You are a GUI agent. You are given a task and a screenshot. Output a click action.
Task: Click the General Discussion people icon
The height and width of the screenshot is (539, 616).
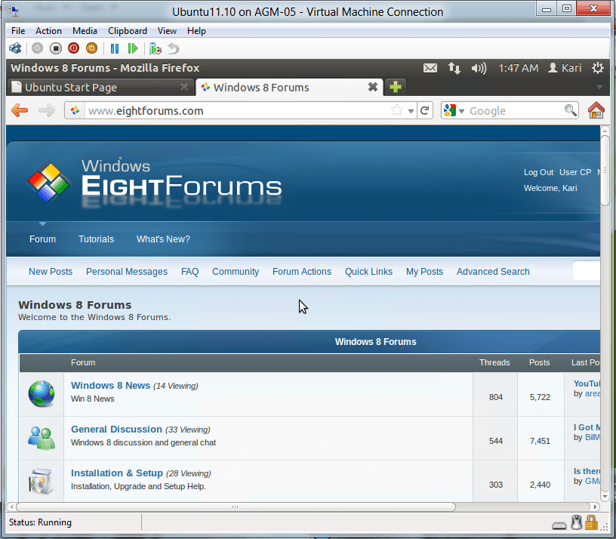click(x=42, y=438)
